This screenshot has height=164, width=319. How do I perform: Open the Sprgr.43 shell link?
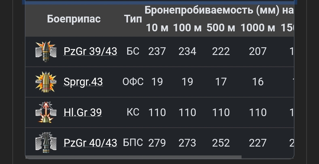click(83, 82)
